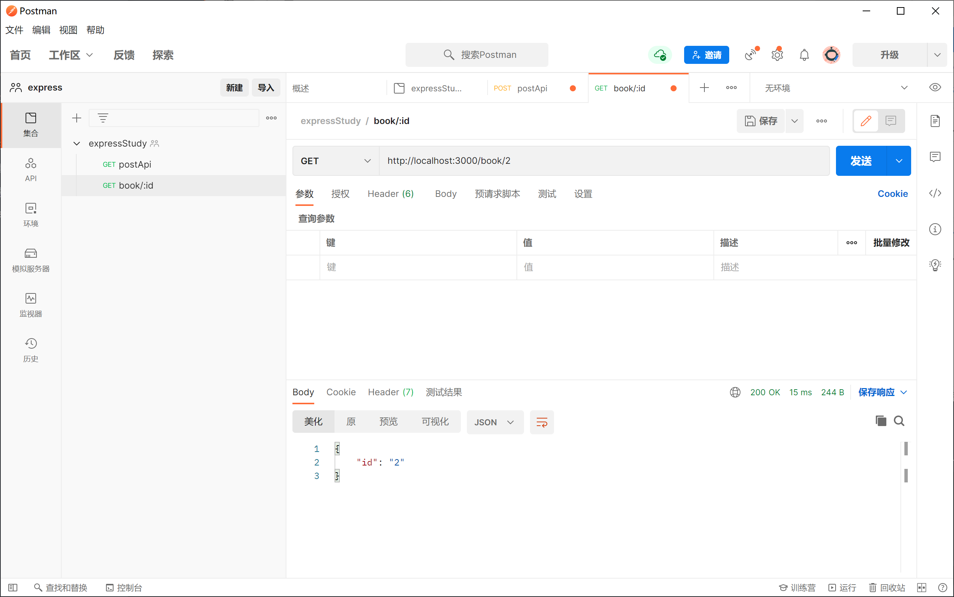This screenshot has width=954, height=597.
Task: Click the request URL input field
Action: tap(604, 161)
